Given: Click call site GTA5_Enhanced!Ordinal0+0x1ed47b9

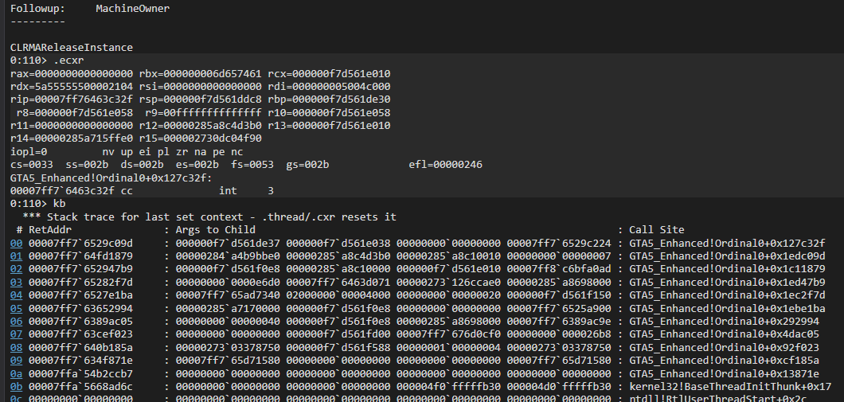Looking at the screenshot, I should [x=727, y=283].
